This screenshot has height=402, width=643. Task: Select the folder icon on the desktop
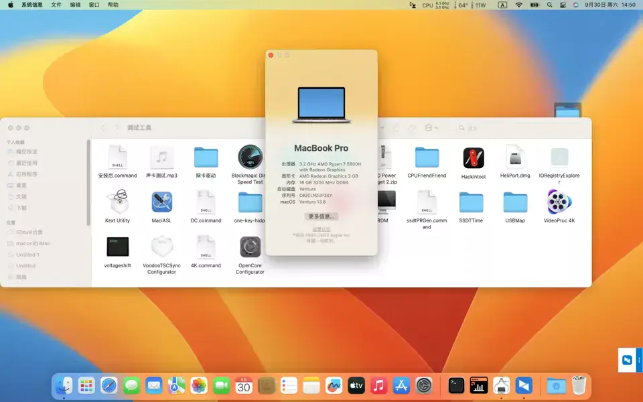coord(567,110)
